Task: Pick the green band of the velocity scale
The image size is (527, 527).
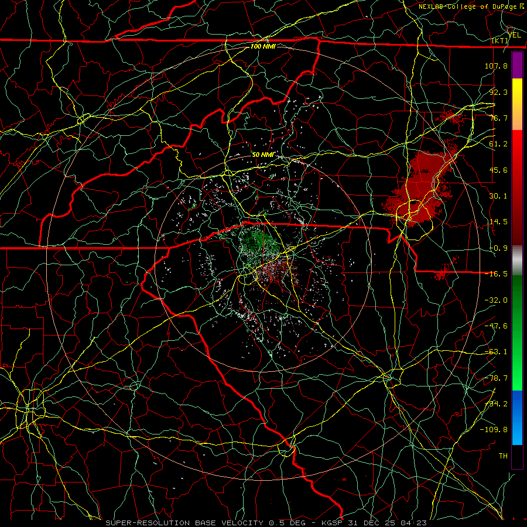Action: 517,333
